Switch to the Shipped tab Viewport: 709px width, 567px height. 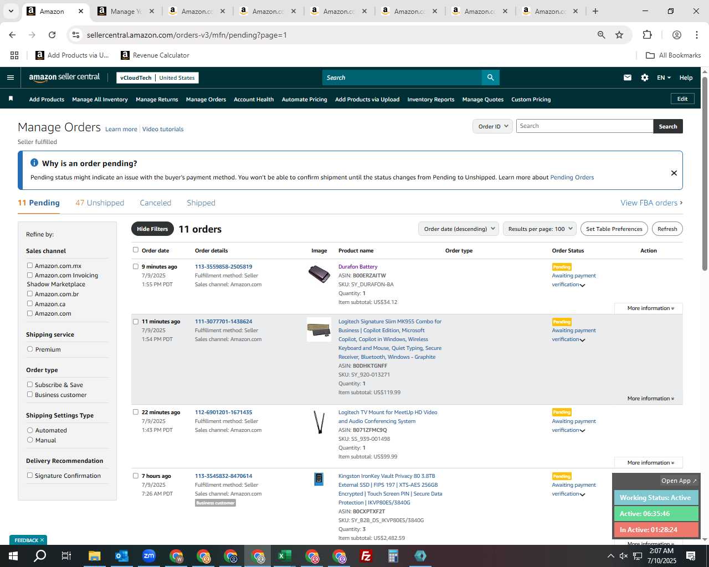201,203
